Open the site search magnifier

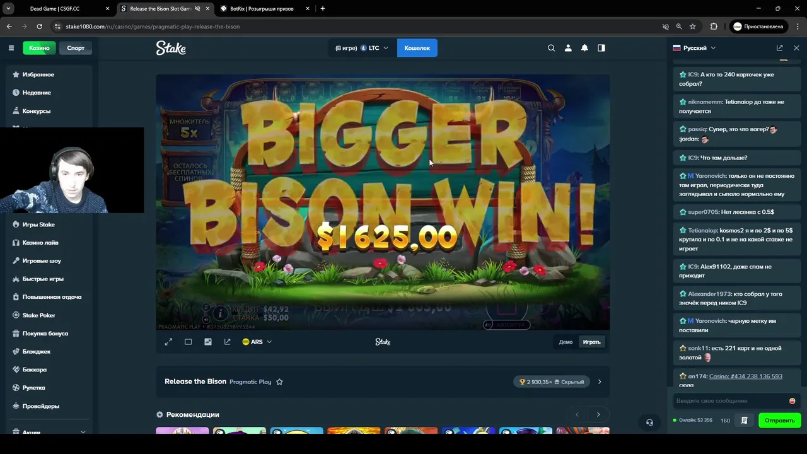coord(551,48)
